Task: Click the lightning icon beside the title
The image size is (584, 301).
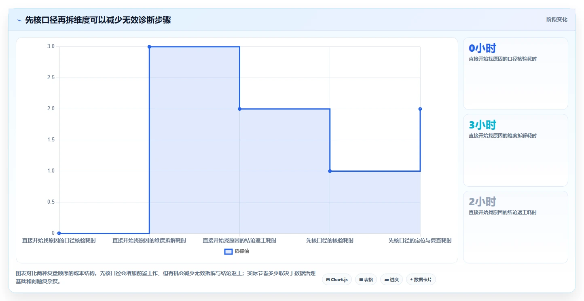Action: click(x=19, y=20)
